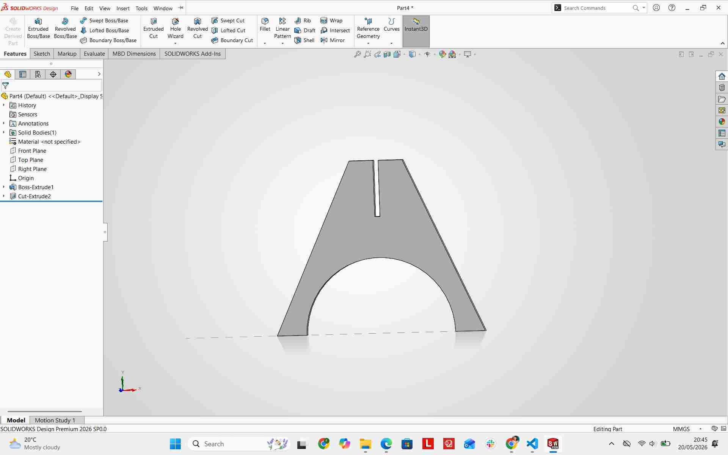Open the Hole Wizard tool
728x455 pixels.
175,28
